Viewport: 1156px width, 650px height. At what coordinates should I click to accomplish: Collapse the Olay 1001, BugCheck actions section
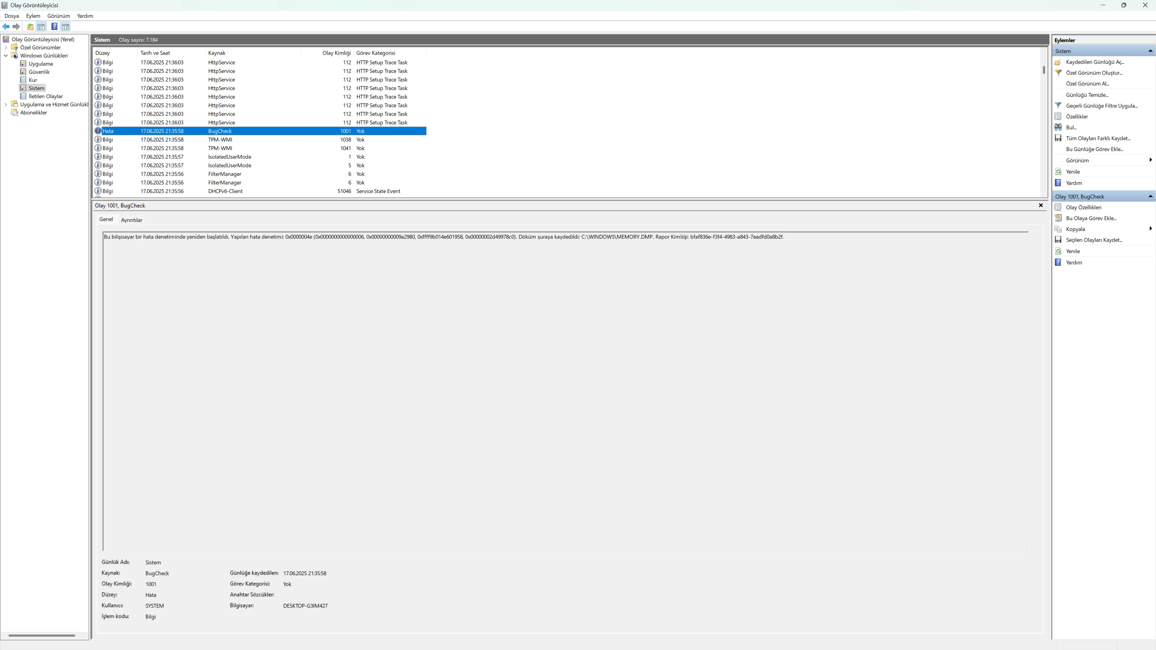1150,197
